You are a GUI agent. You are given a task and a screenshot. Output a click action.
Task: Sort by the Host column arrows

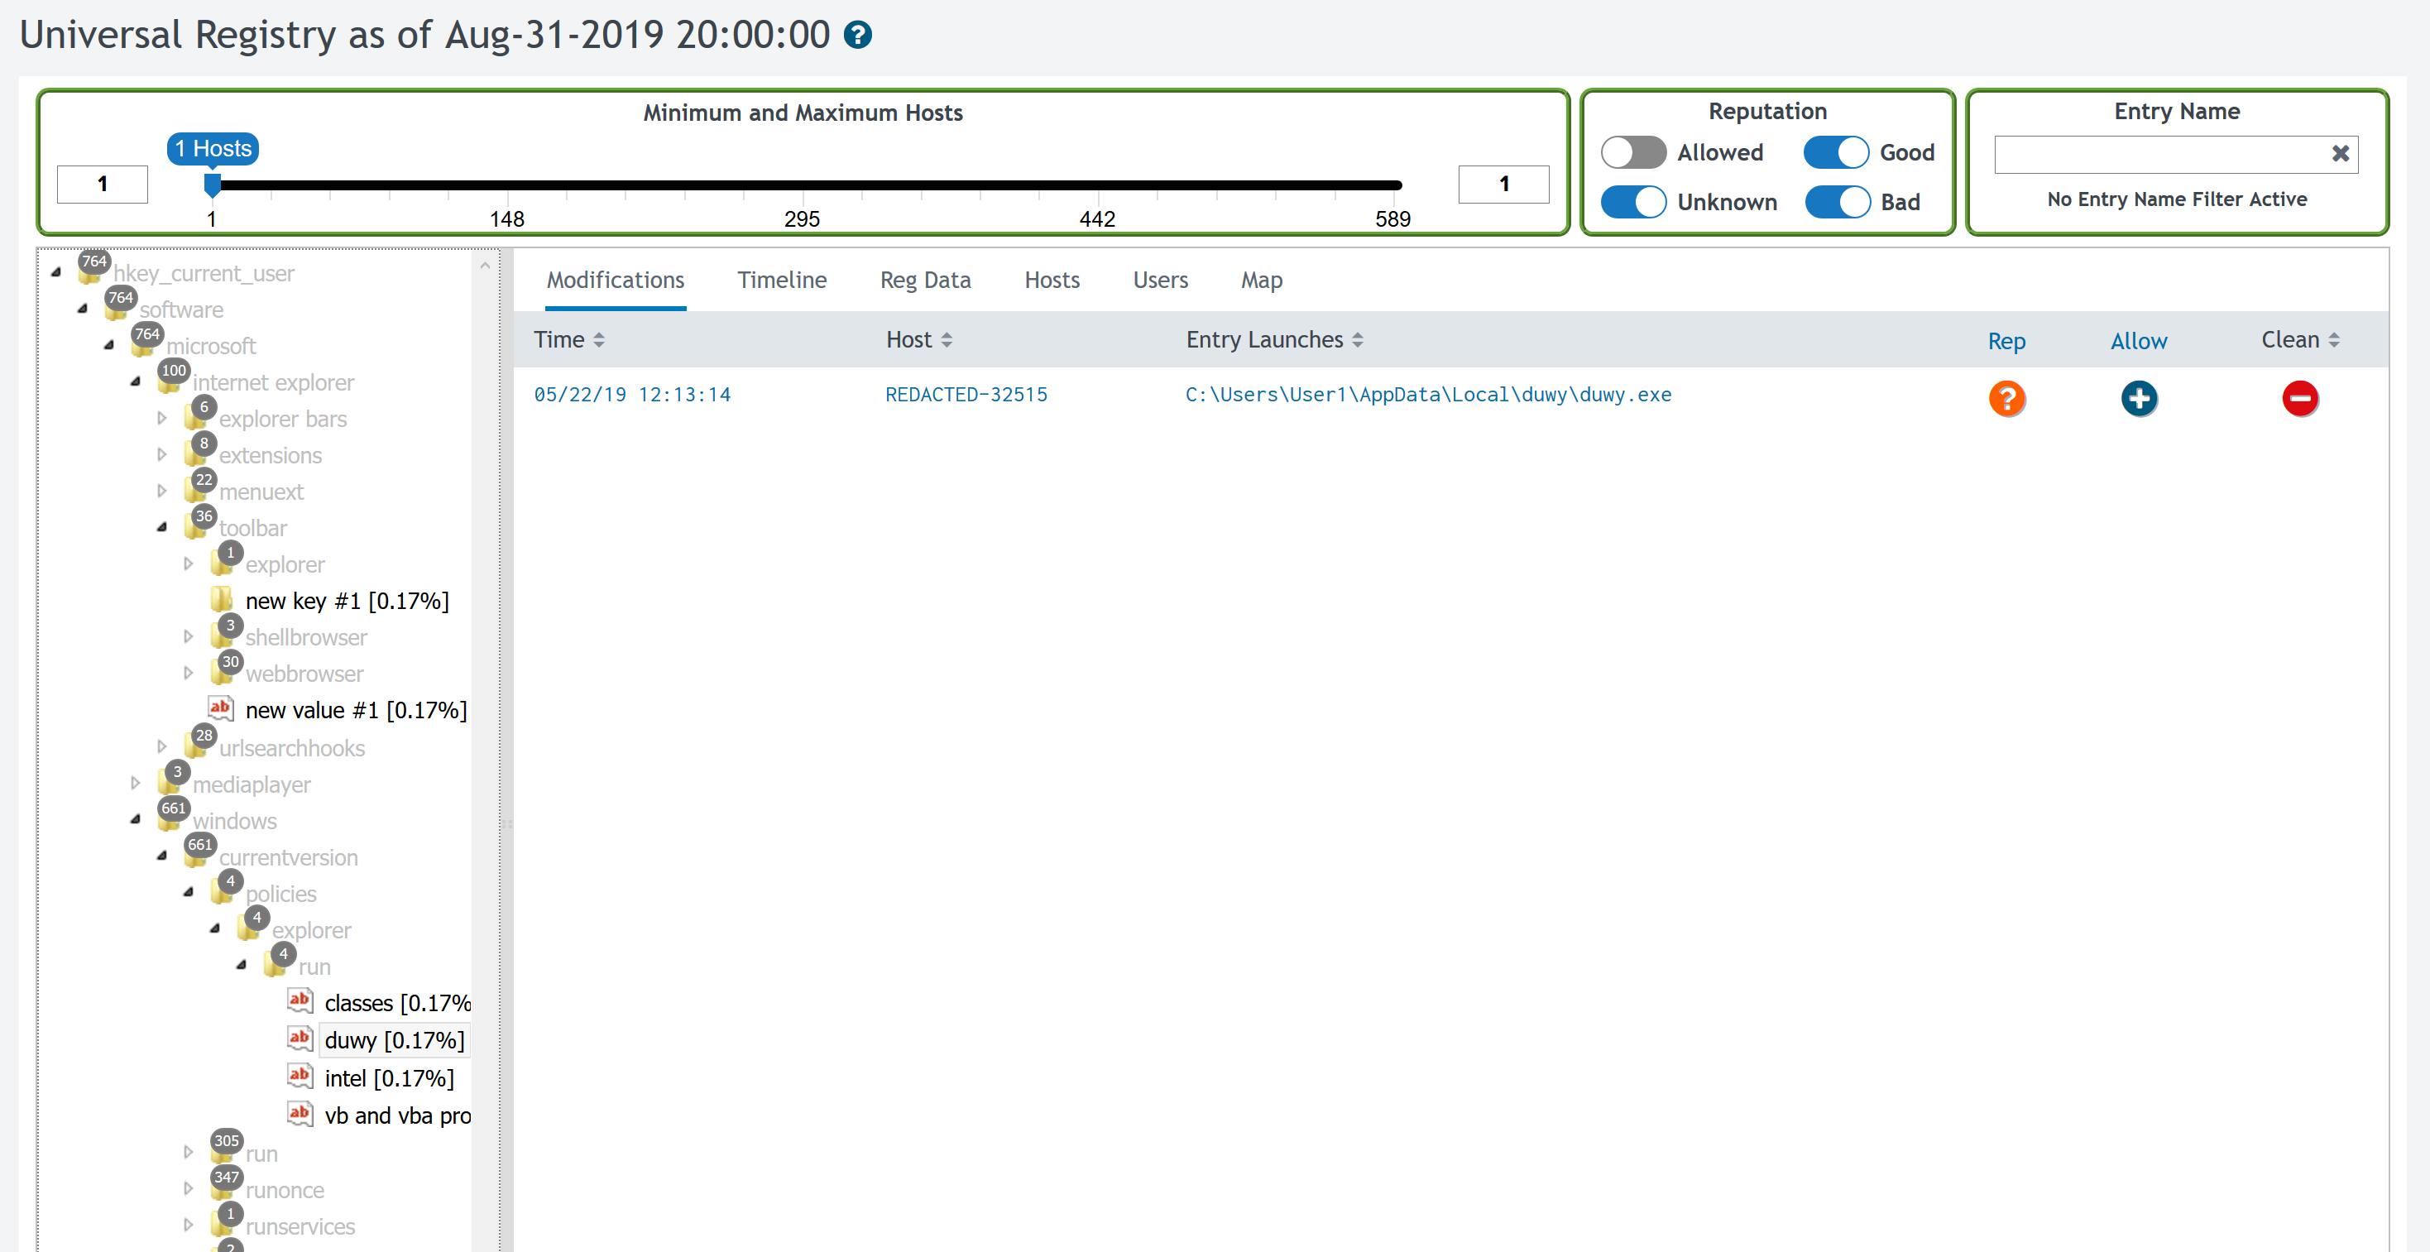tap(947, 339)
